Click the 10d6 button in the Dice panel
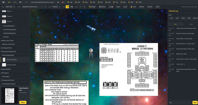 click(x=183, y=18)
